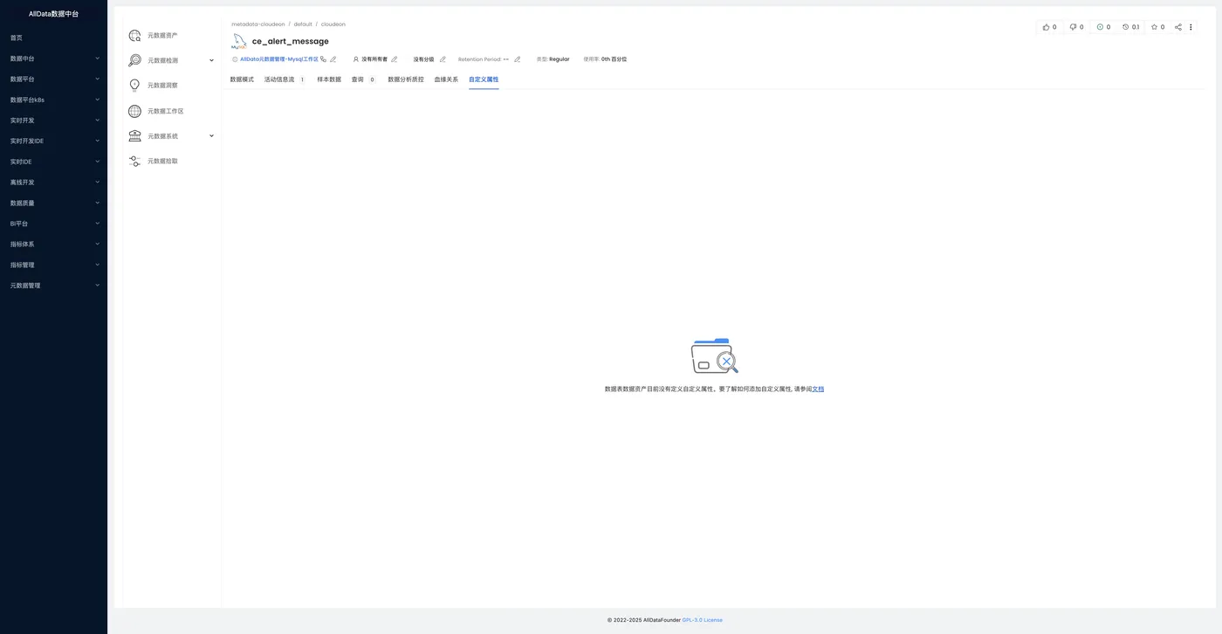Edit domain pencil icon beside AllData workspace
1222x634 pixels.
333,59
